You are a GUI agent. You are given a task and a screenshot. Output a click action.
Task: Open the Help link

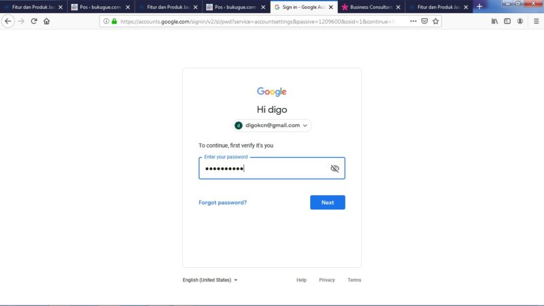[301, 280]
